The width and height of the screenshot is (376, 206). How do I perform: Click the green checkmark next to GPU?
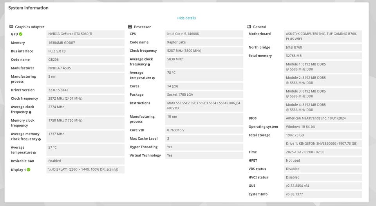coord(21,34)
